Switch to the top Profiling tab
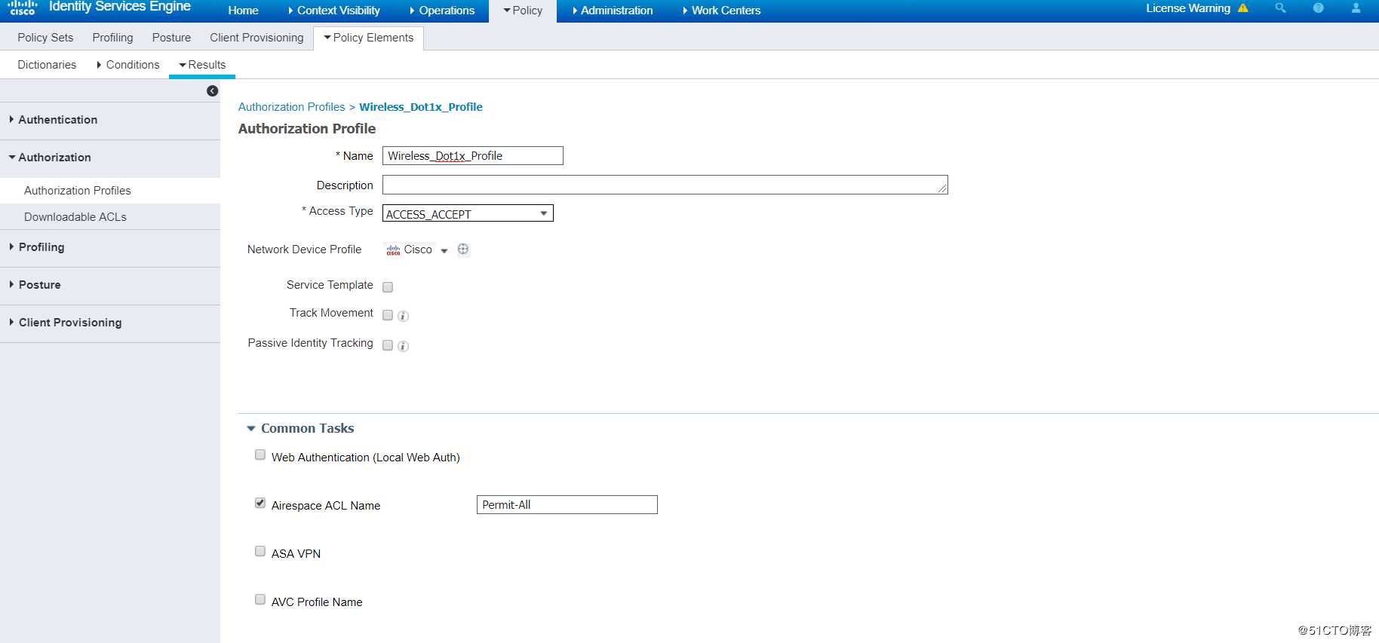Image resolution: width=1379 pixels, height=643 pixels. pyautogui.click(x=112, y=38)
